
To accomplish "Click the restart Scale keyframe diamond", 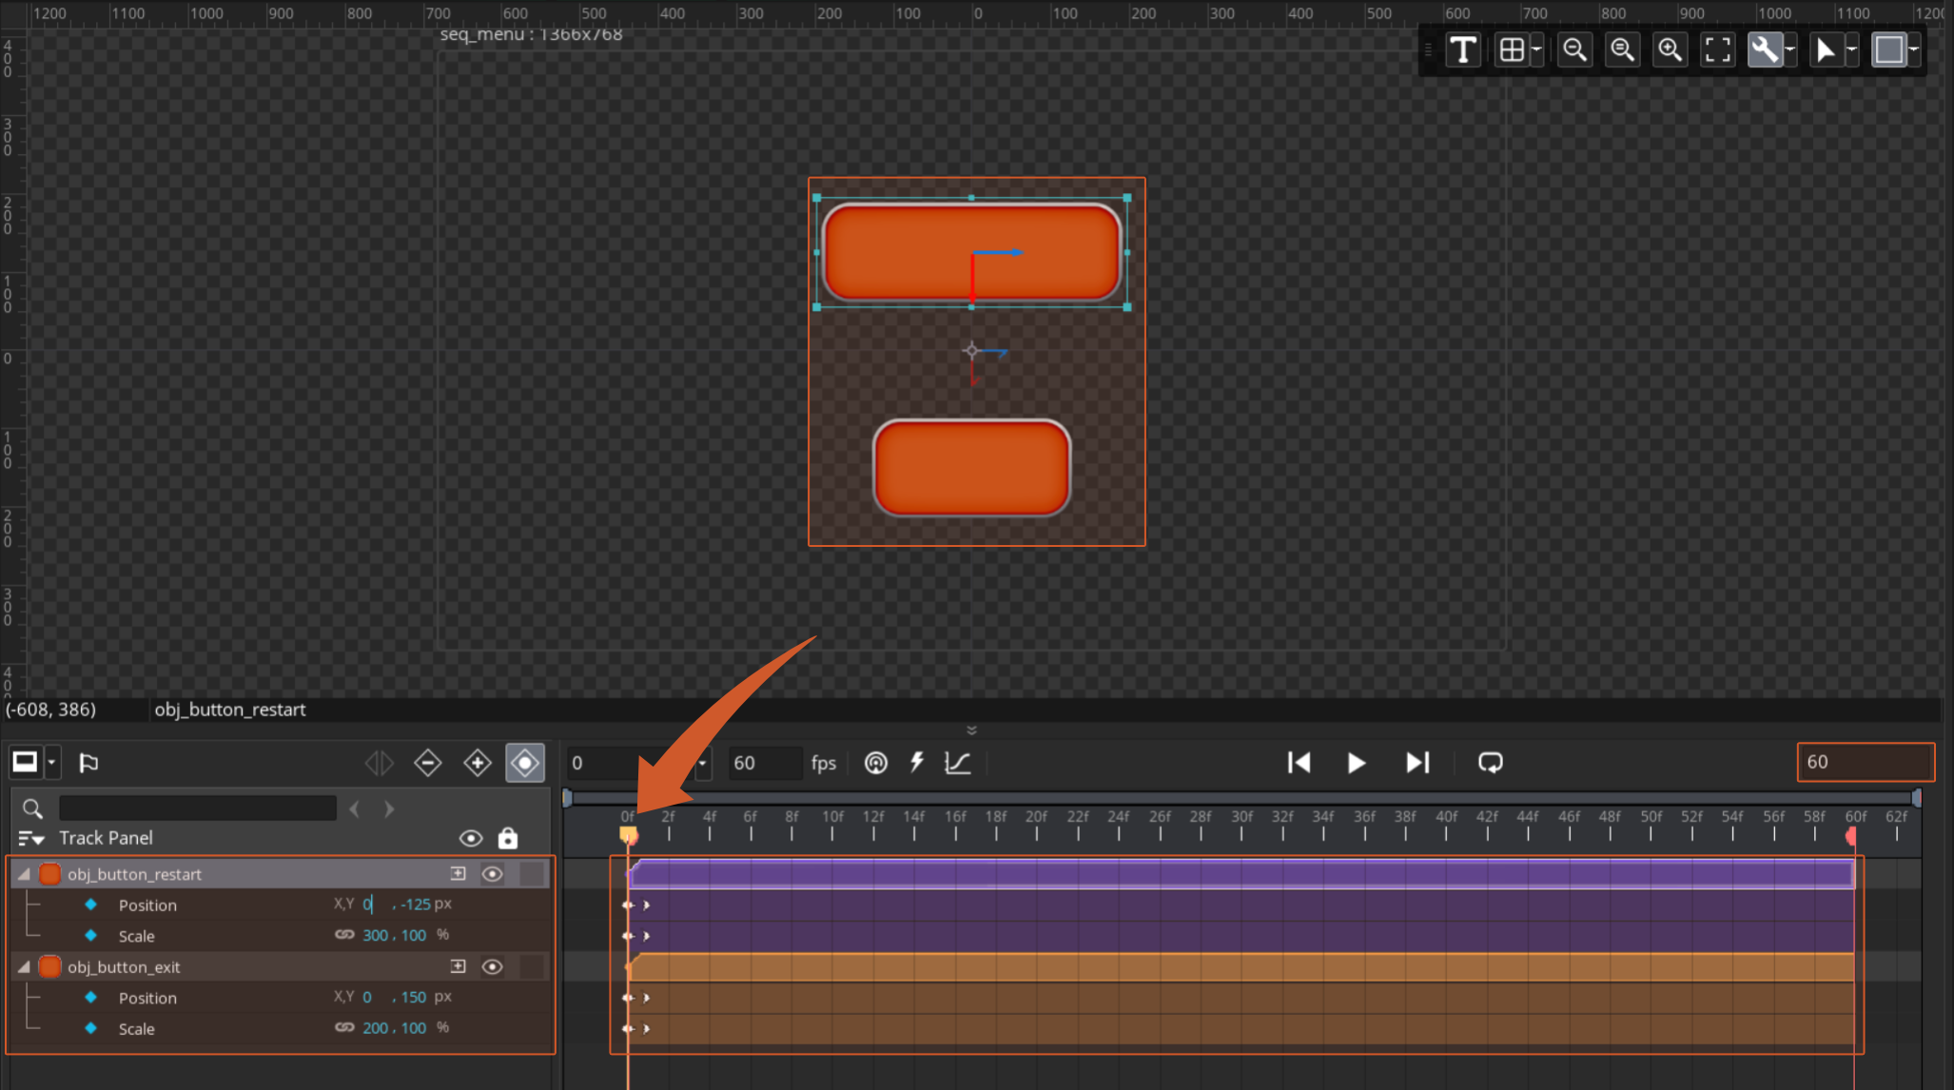I will 91,935.
